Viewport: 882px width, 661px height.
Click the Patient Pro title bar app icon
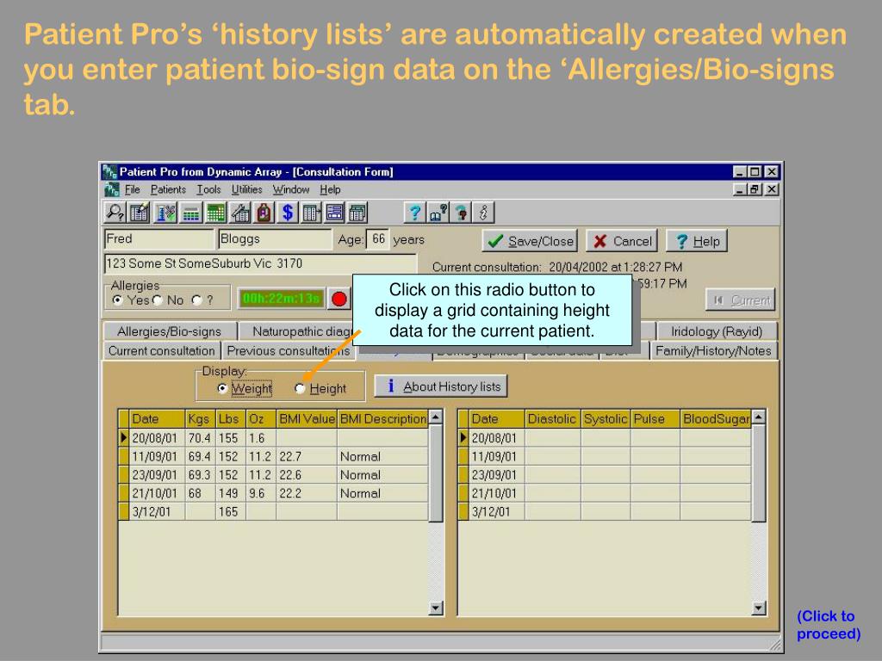[109, 172]
